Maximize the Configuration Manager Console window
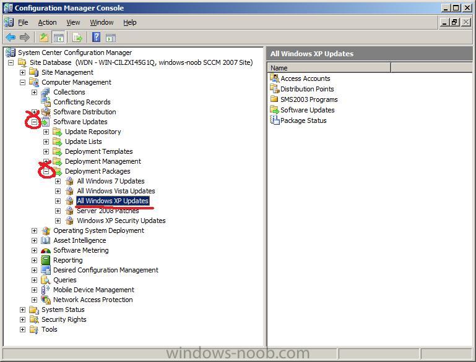 point(456,8)
